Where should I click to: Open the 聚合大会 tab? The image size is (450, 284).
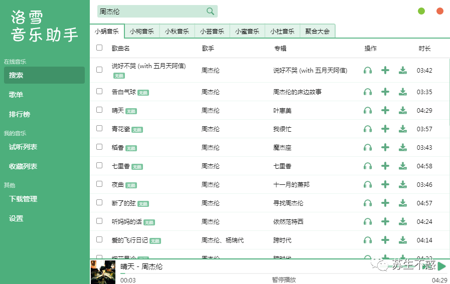(x=318, y=31)
